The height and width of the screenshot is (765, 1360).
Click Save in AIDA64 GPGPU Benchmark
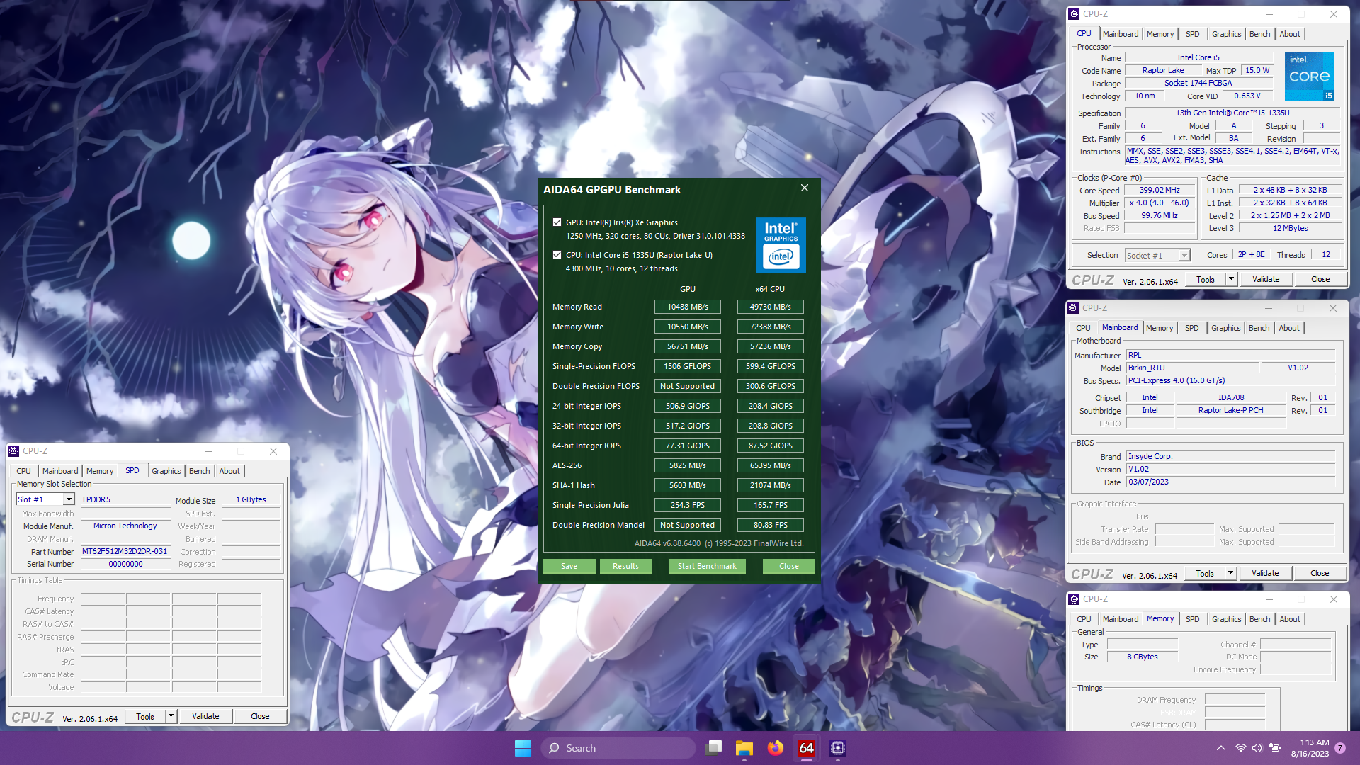(x=569, y=566)
